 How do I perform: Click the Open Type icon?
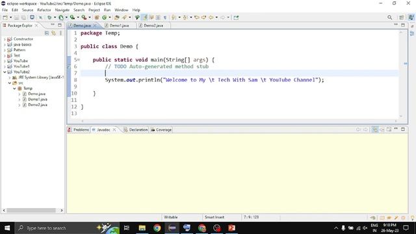click(117, 18)
